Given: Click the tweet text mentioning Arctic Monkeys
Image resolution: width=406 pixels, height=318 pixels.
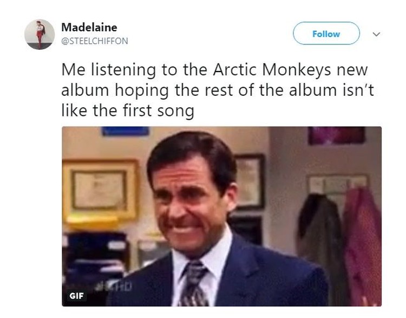Looking at the screenshot, I should click(218, 90).
